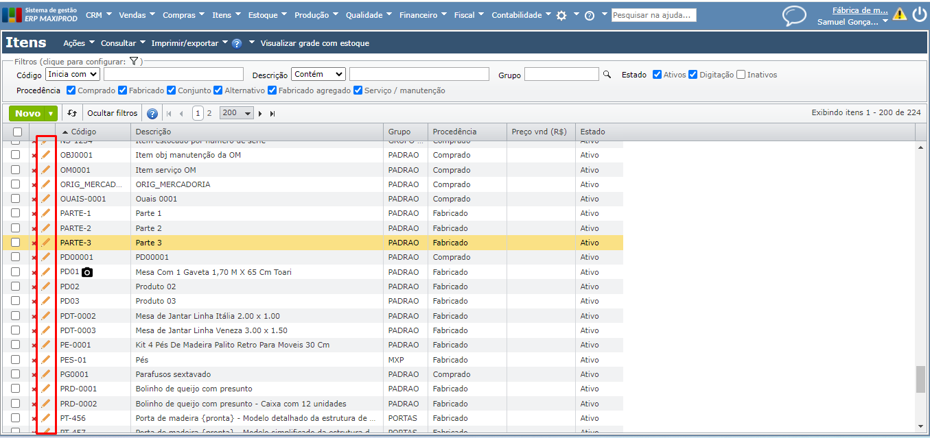This screenshot has height=438, width=930.
Task: Sort by the Código column header
Action: 93,132
